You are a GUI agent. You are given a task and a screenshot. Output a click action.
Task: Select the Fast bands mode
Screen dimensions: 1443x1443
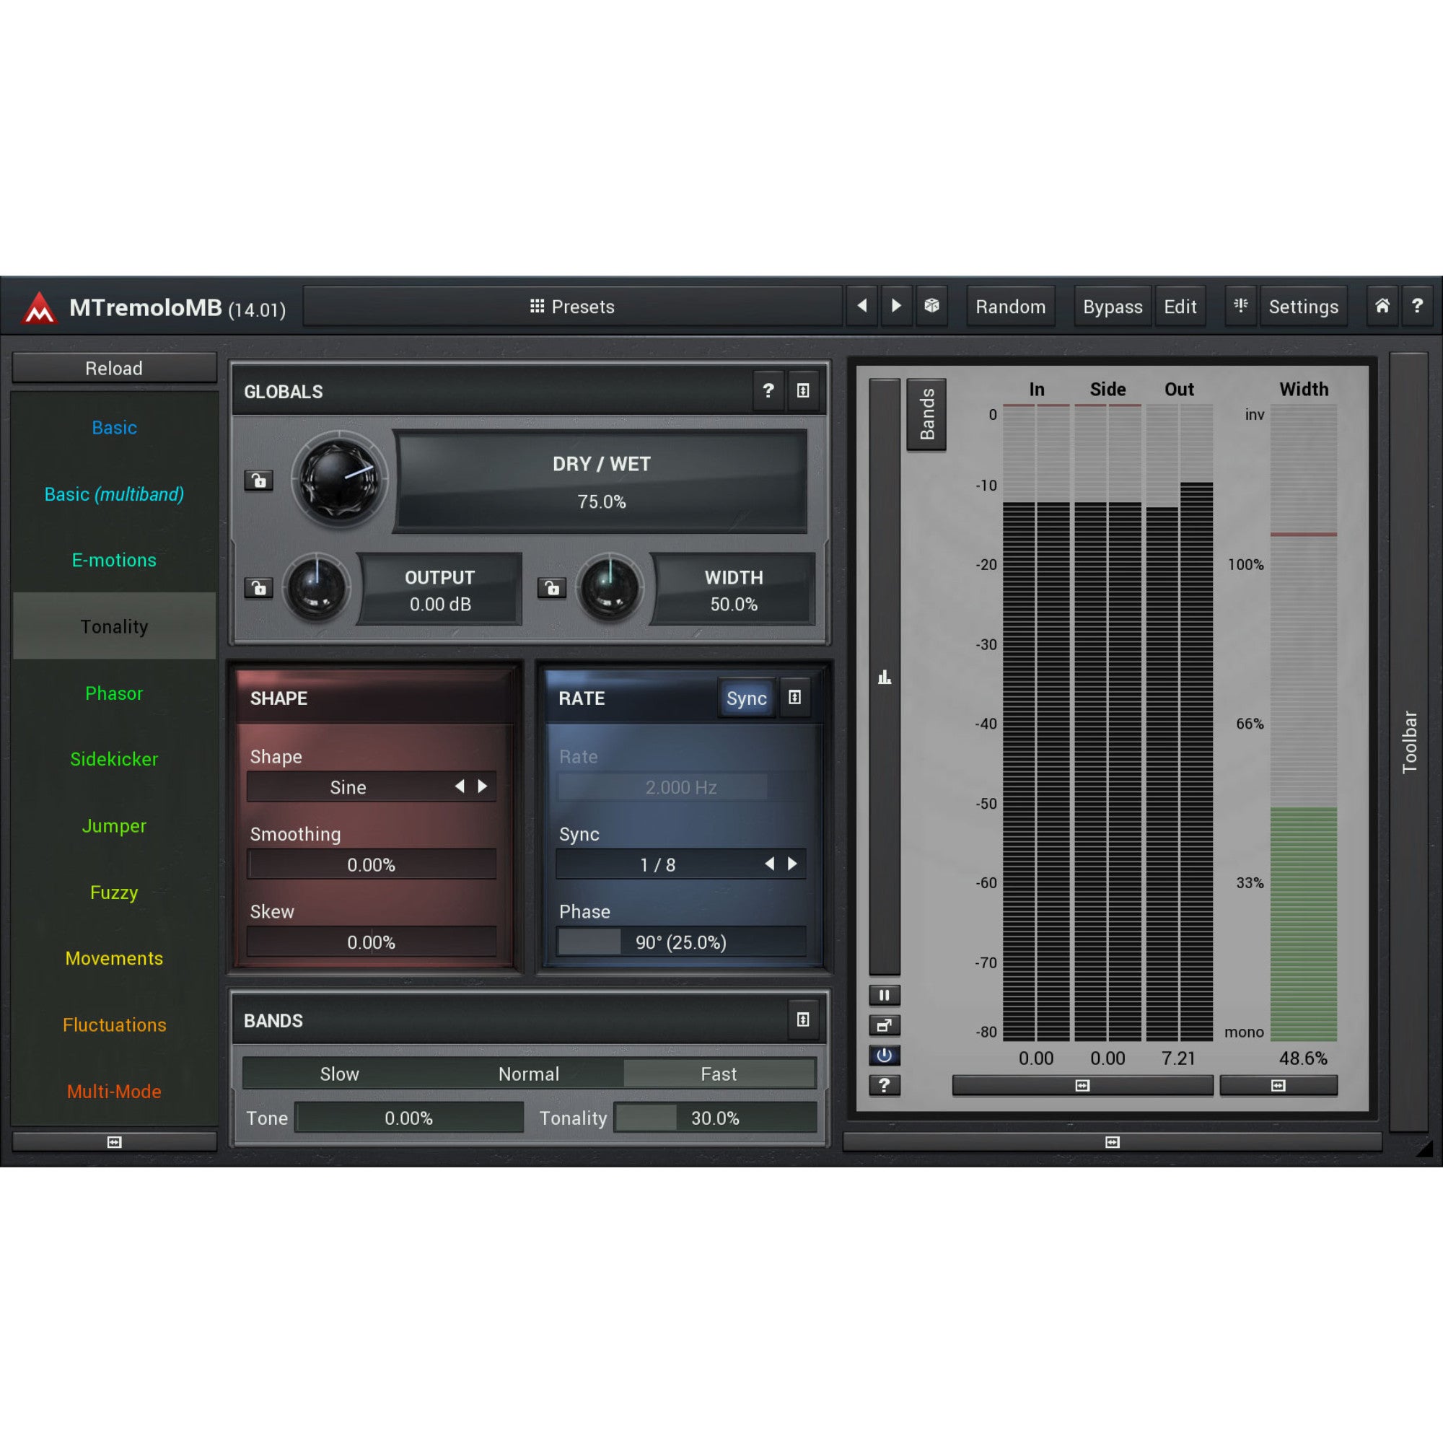pyautogui.click(x=719, y=1074)
